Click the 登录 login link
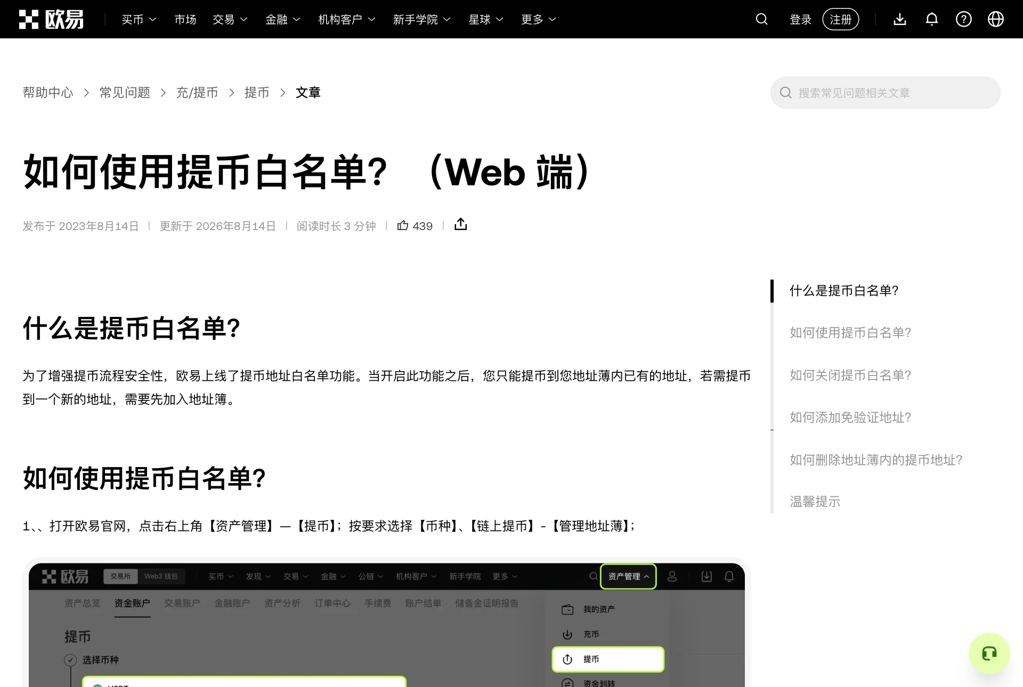The image size is (1023, 687). [800, 19]
